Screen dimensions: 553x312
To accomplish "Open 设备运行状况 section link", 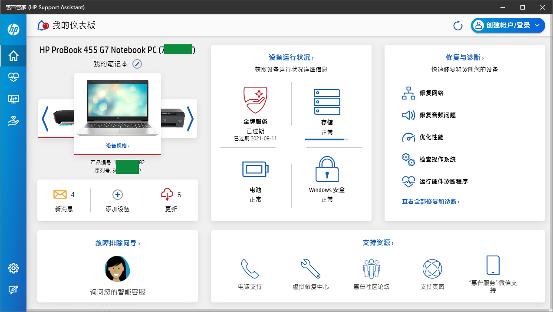I will [291, 57].
